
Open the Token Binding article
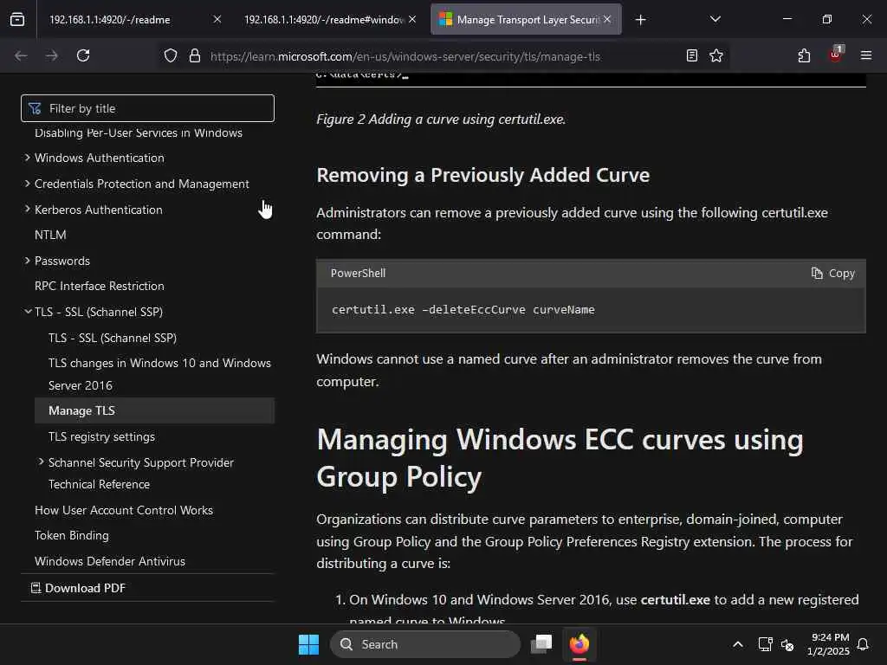point(72,535)
